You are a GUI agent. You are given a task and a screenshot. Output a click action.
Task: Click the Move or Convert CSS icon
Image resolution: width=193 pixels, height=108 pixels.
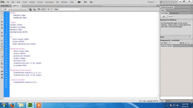coord(2,67)
